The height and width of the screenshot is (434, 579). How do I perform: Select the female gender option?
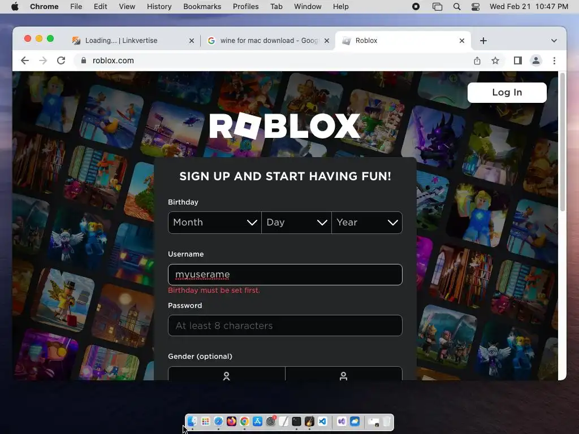coord(226,374)
